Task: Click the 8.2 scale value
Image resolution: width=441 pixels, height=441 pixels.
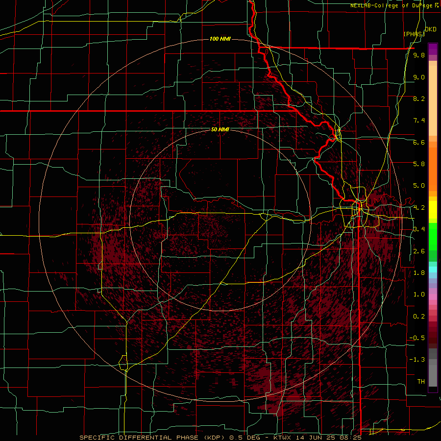Action: point(419,98)
